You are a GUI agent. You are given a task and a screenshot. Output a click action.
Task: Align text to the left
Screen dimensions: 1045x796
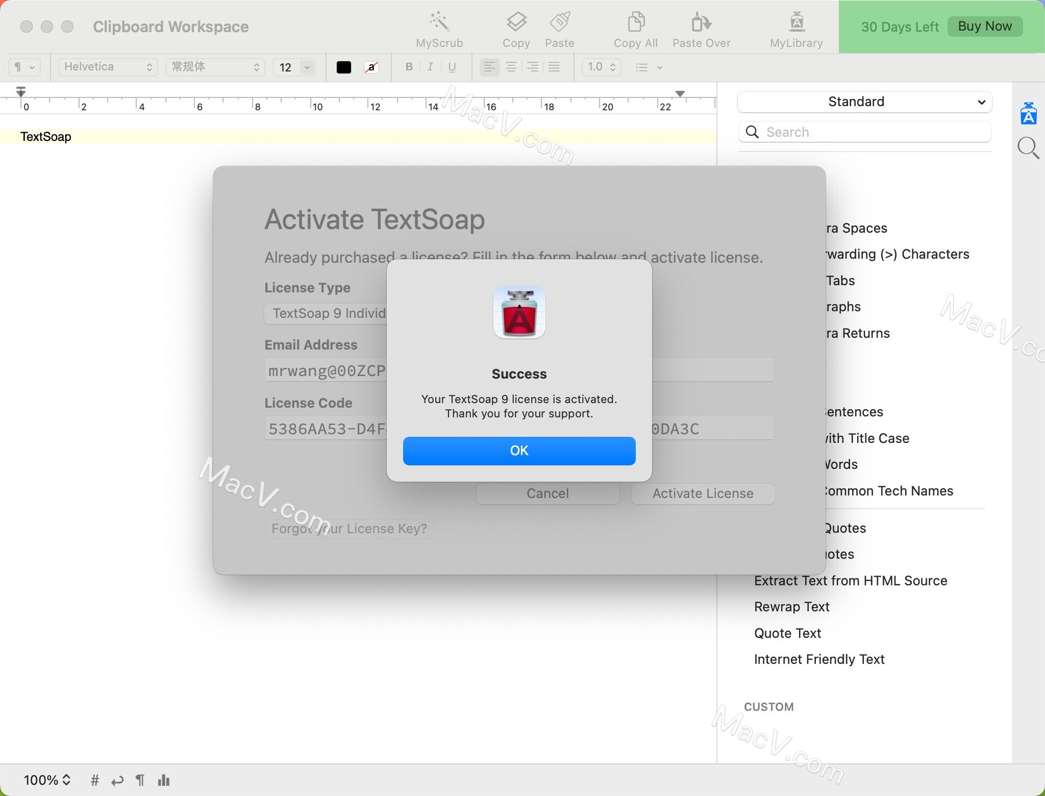[489, 67]
